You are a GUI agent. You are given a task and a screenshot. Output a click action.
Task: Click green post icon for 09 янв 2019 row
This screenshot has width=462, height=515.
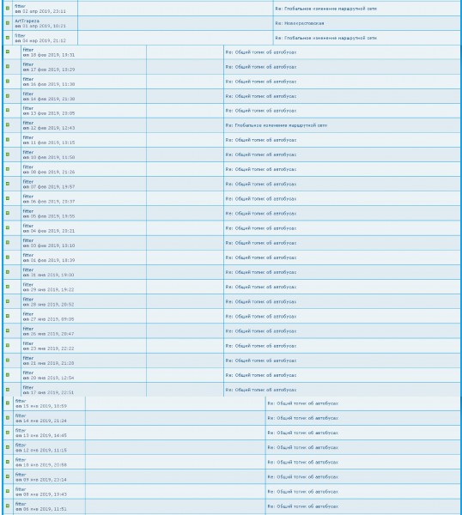(x=8, y=477)
